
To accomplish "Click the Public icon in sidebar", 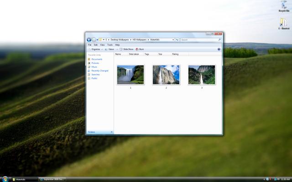I will [89, 78].
